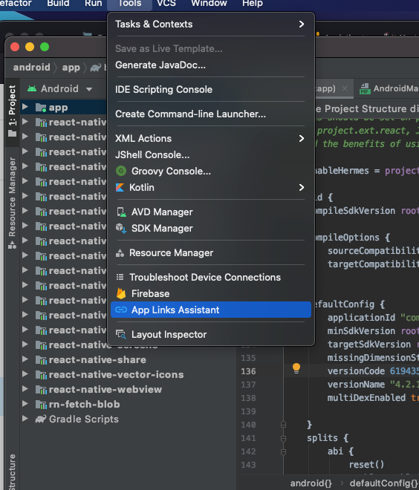The image size is (419, 490).
Task: Click the android breadcrumb item
Action: (31, 67)
